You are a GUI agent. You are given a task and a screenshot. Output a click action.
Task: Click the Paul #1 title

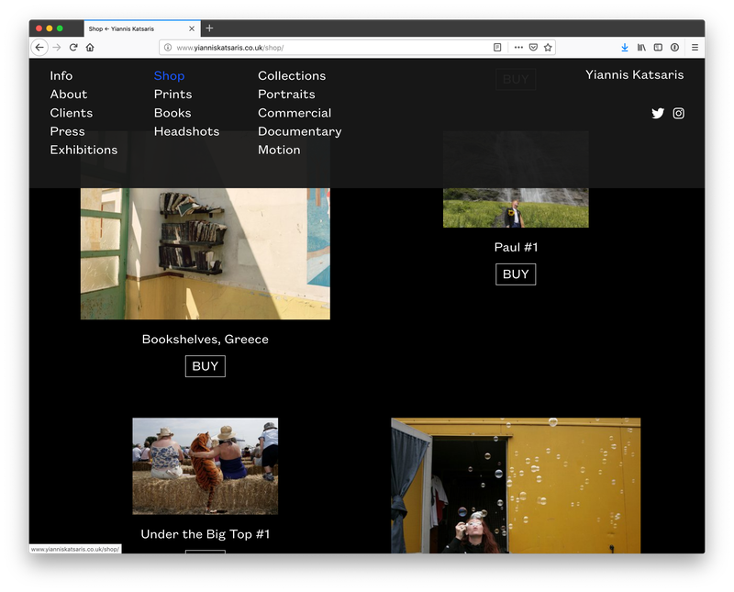(516, 247)
